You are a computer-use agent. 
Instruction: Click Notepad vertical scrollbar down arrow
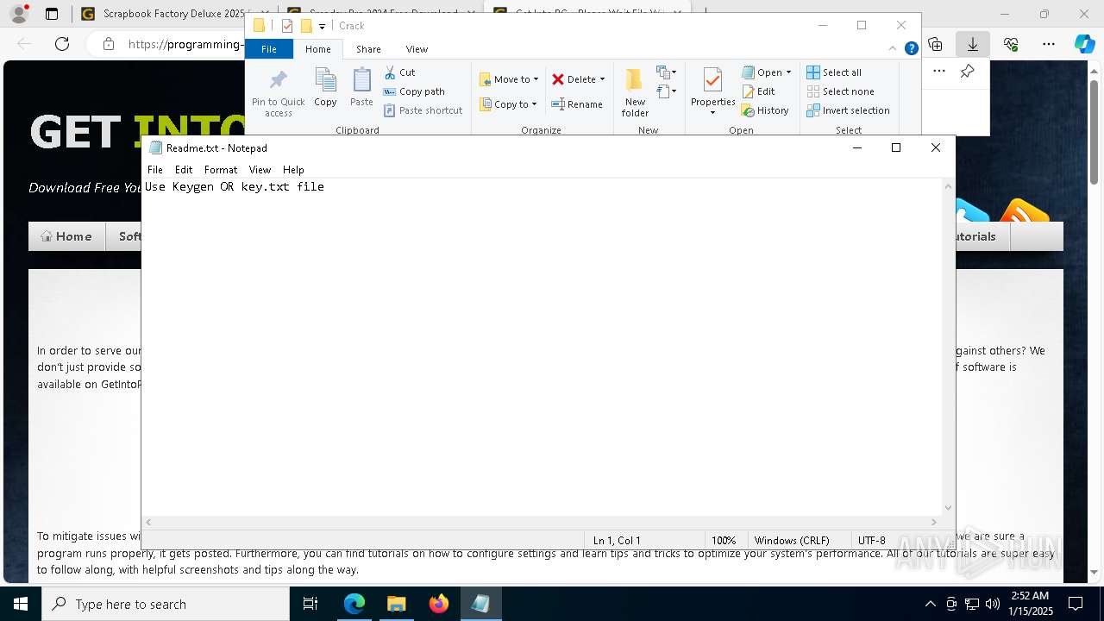(x=949, y=508)
